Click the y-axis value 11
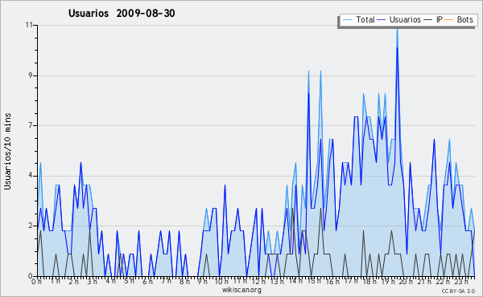The image size is (483, 297). pos(29,25)
